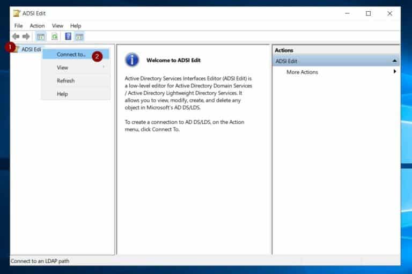Viewport: 412px width, 274px height.
Task: Expand the More Actions submenu arrow
Action: 395,71
